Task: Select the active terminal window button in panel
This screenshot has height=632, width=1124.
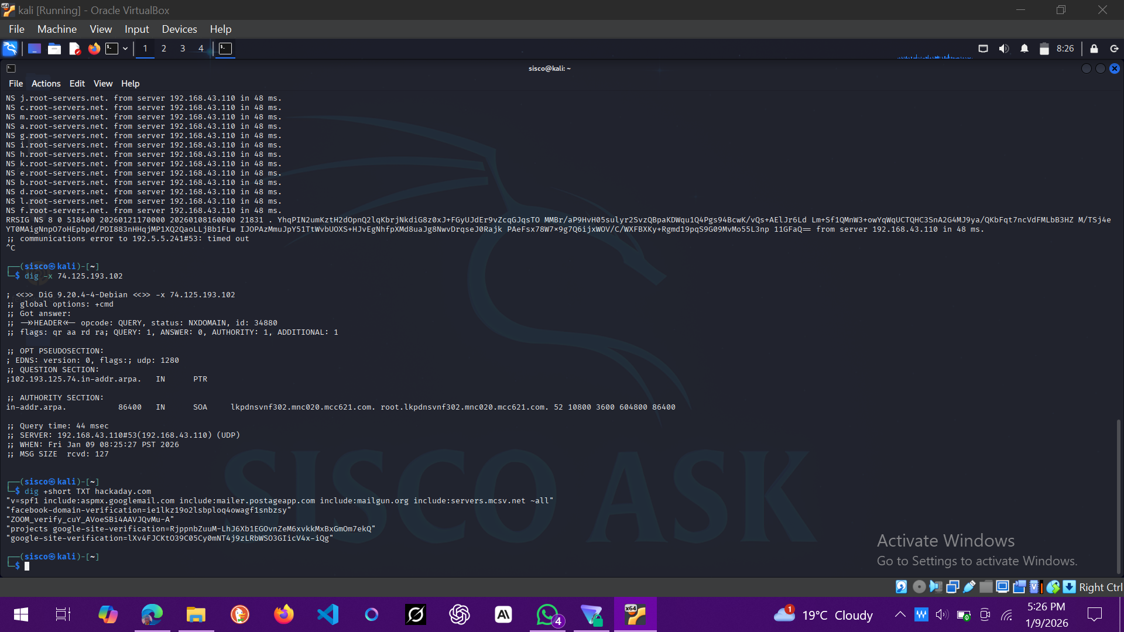Action: click(225, 49)
